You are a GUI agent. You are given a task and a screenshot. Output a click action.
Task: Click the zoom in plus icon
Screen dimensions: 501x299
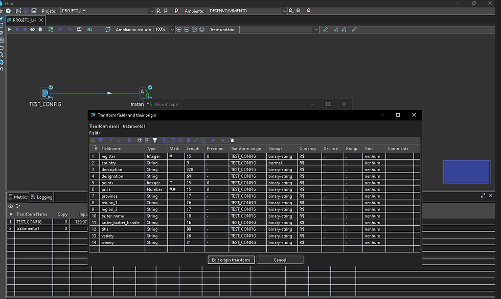coord(179,30)
